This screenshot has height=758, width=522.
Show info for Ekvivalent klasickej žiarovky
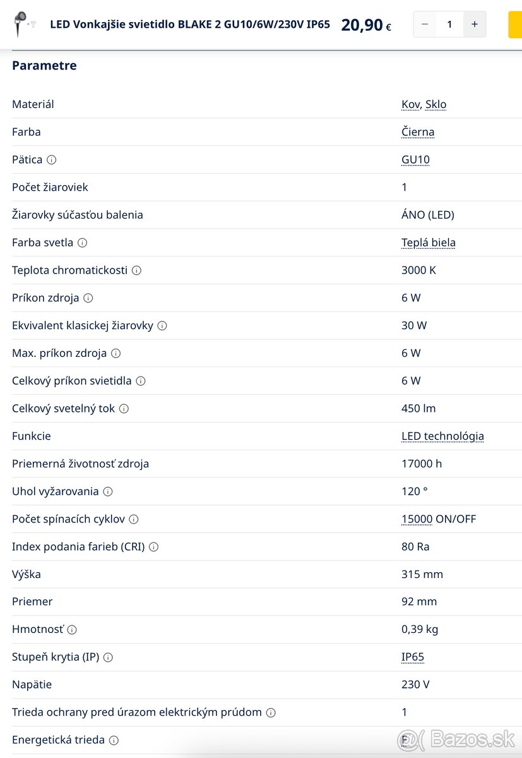click(x=162, y=326)
